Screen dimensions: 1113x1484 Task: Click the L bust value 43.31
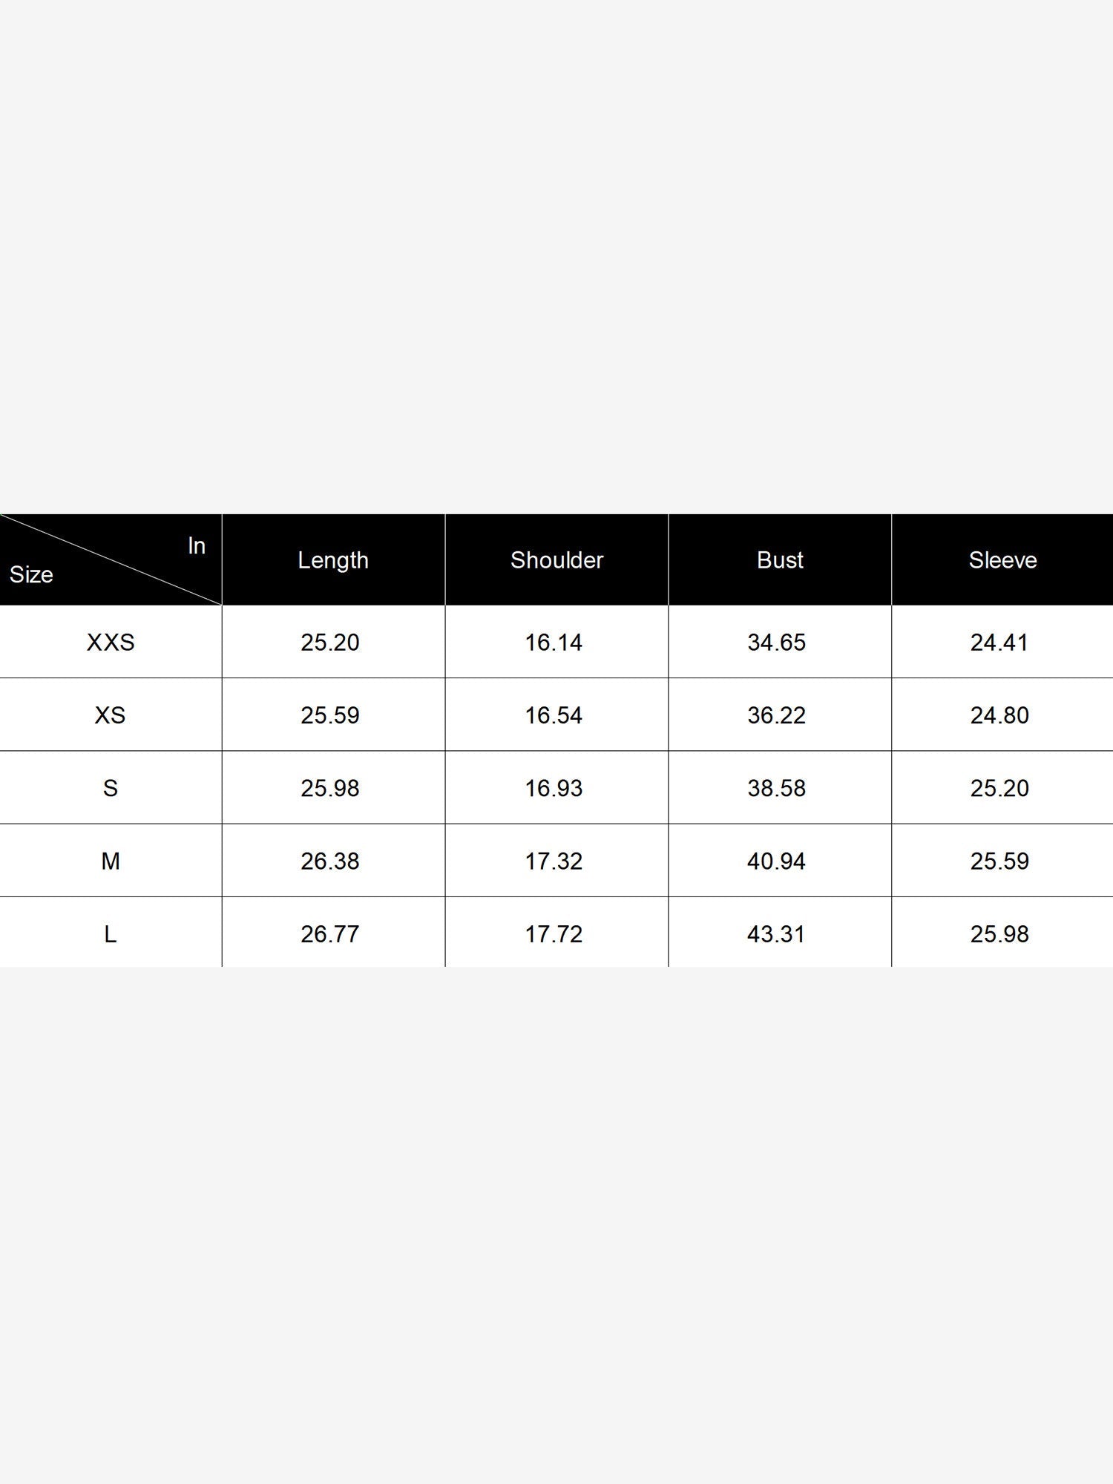click(x=776, y=934)
